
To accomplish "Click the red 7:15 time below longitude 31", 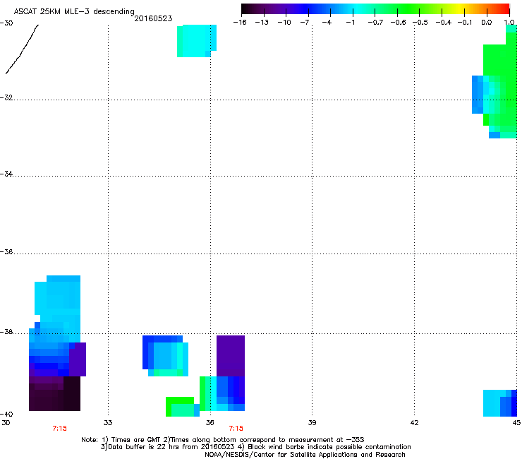I will [59, 429].
